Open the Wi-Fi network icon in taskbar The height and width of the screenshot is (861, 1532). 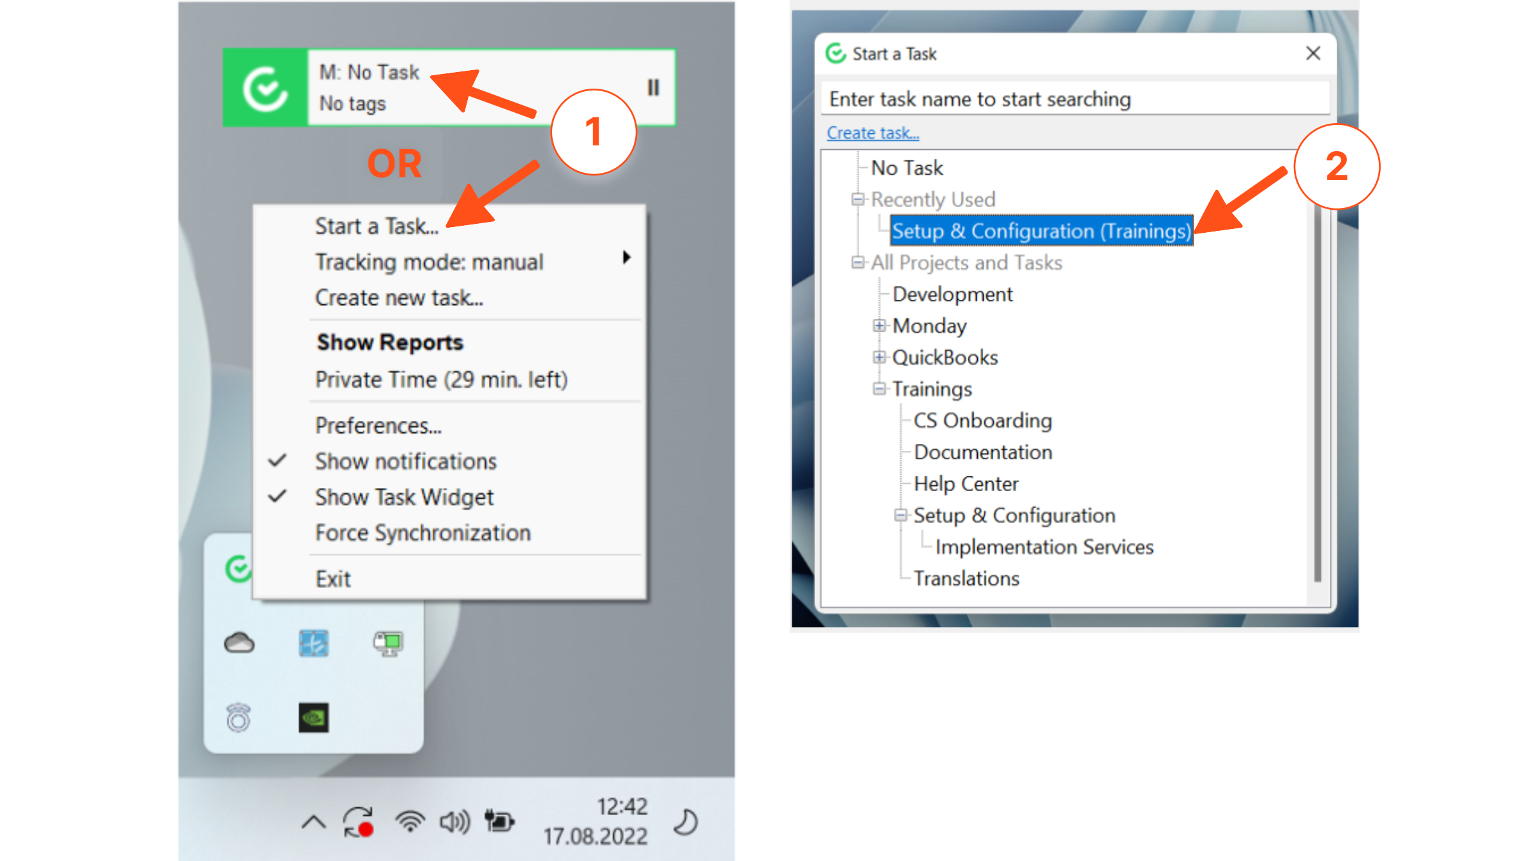click(410, 821)
